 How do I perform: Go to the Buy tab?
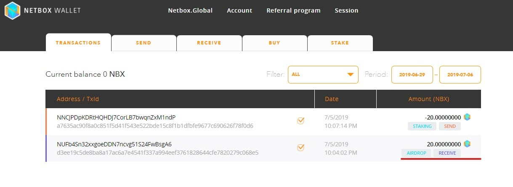pos(274,43)
